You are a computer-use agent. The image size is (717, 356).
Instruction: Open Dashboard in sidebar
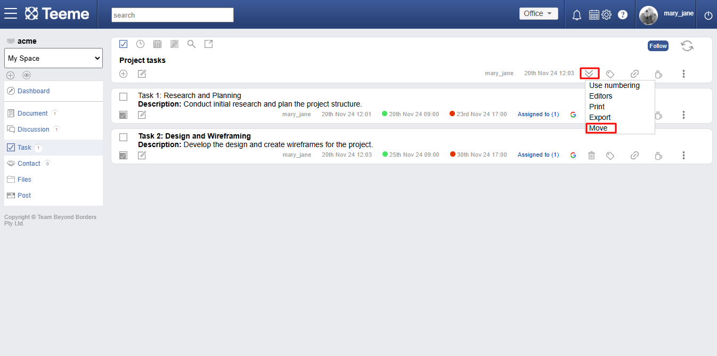click(x=34, y=91)
